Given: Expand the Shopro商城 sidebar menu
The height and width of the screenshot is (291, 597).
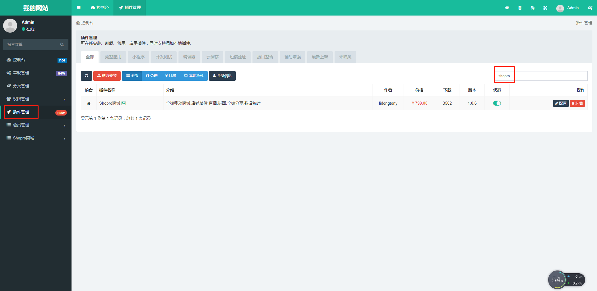Looking at the screenshot, I should tap(36, 138).
